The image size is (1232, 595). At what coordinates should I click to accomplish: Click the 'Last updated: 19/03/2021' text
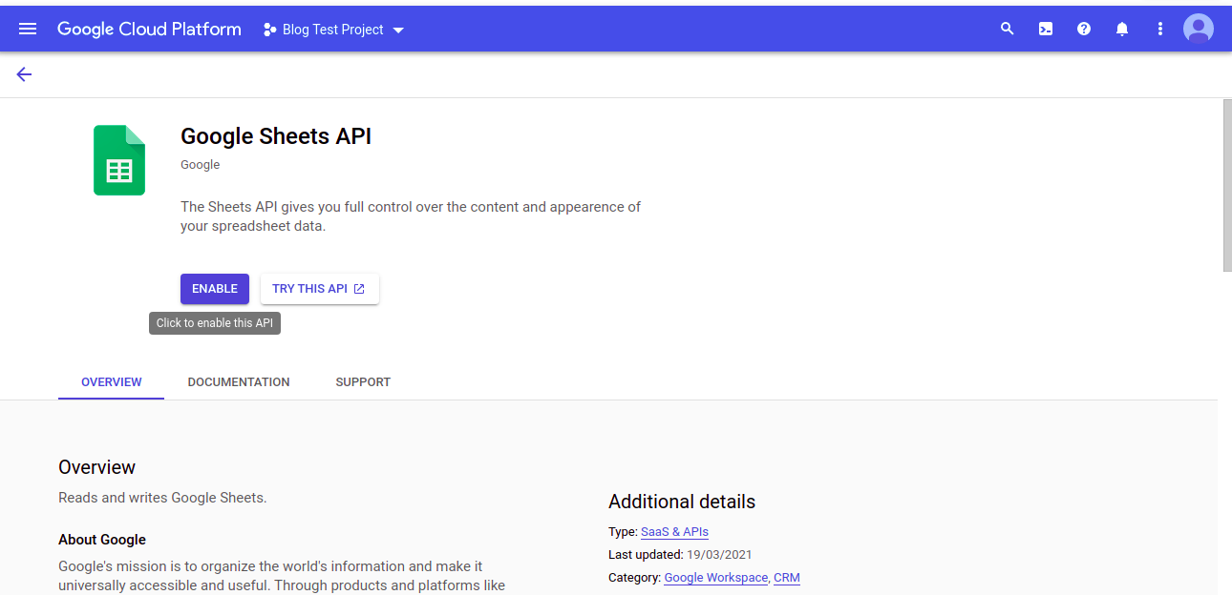point(680,555)
